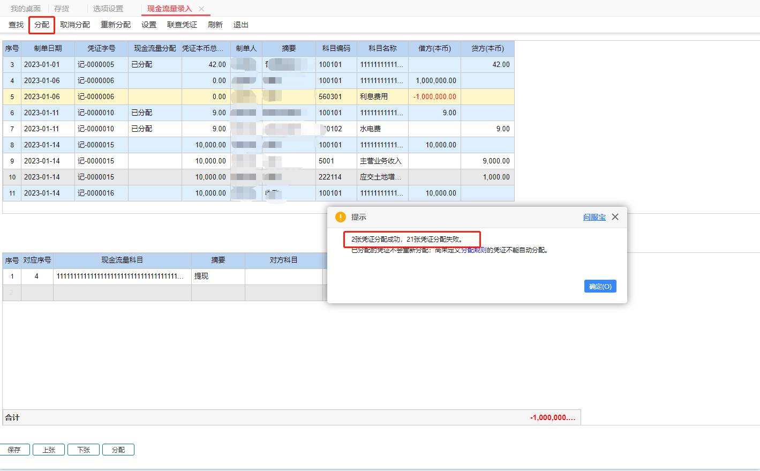Click the orange warning icon in the dialog
Screen dimensions: 760x471
pyautogui.click(x=341, y=217)
